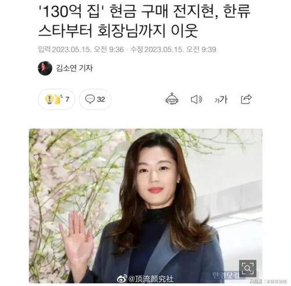This screenshot has width=291, height=286.
Task: Click the article headline '130억 집' text
Action: (x=72, y=12)
